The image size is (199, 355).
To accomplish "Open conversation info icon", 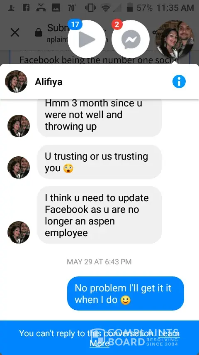I will coord(179,81).
